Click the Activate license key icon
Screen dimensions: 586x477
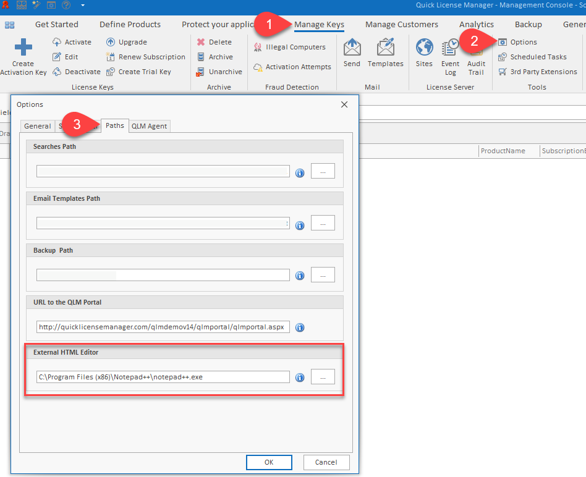57,42
